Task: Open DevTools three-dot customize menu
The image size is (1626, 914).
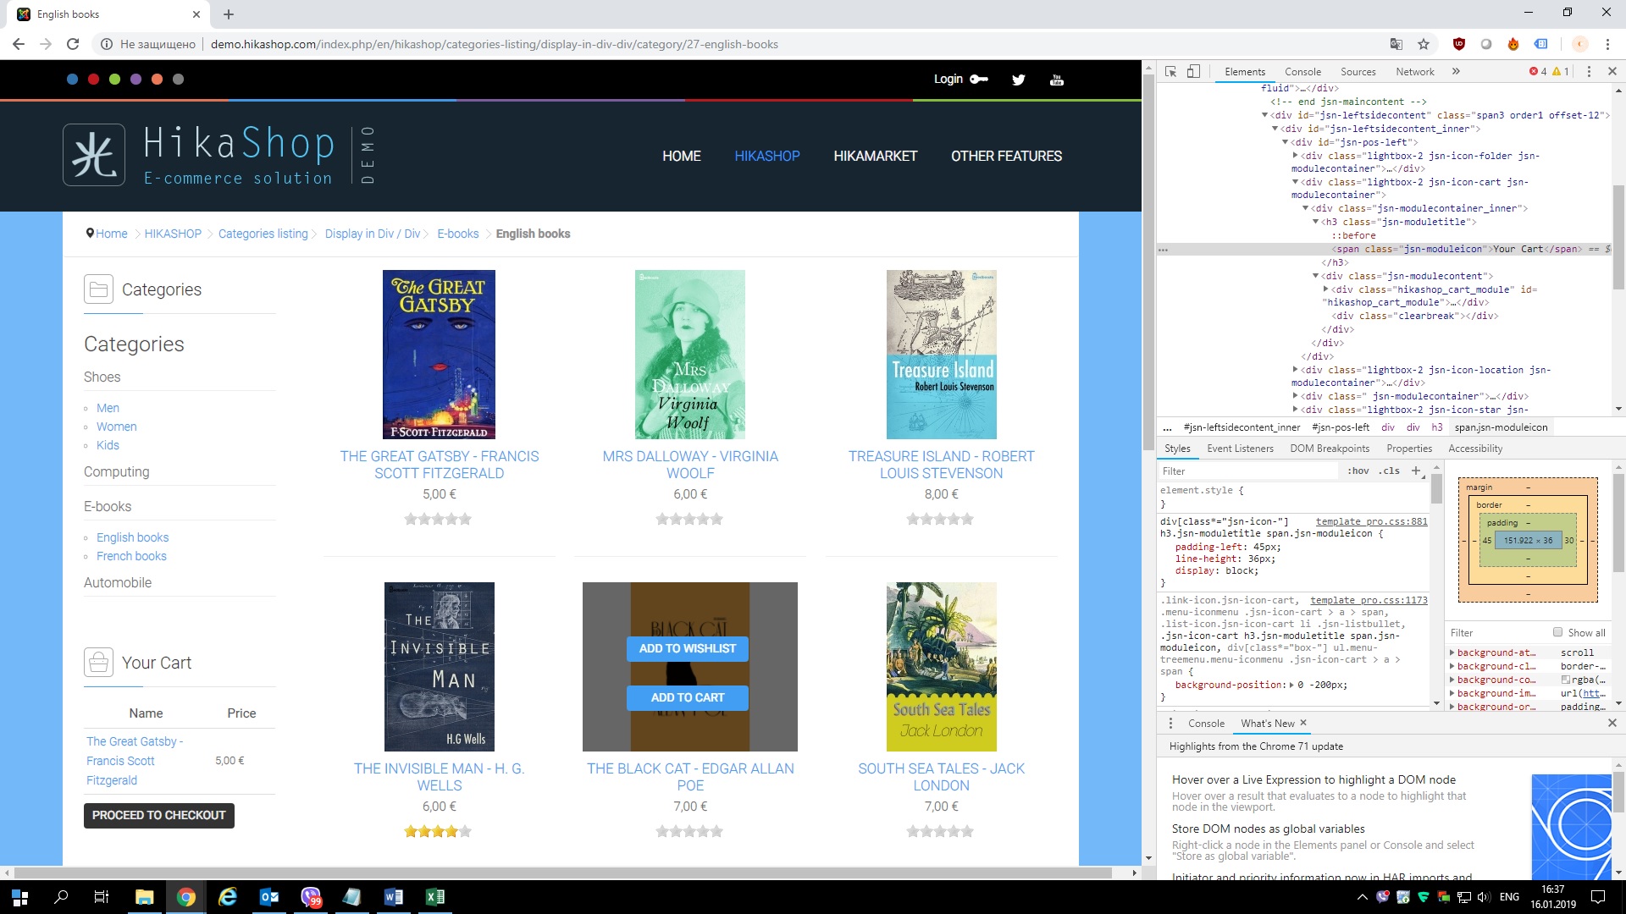Action: (x=1589, y=72)
